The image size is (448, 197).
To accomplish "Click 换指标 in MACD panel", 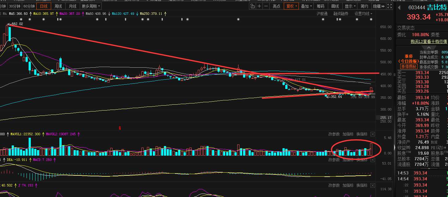I will [362, 160].
